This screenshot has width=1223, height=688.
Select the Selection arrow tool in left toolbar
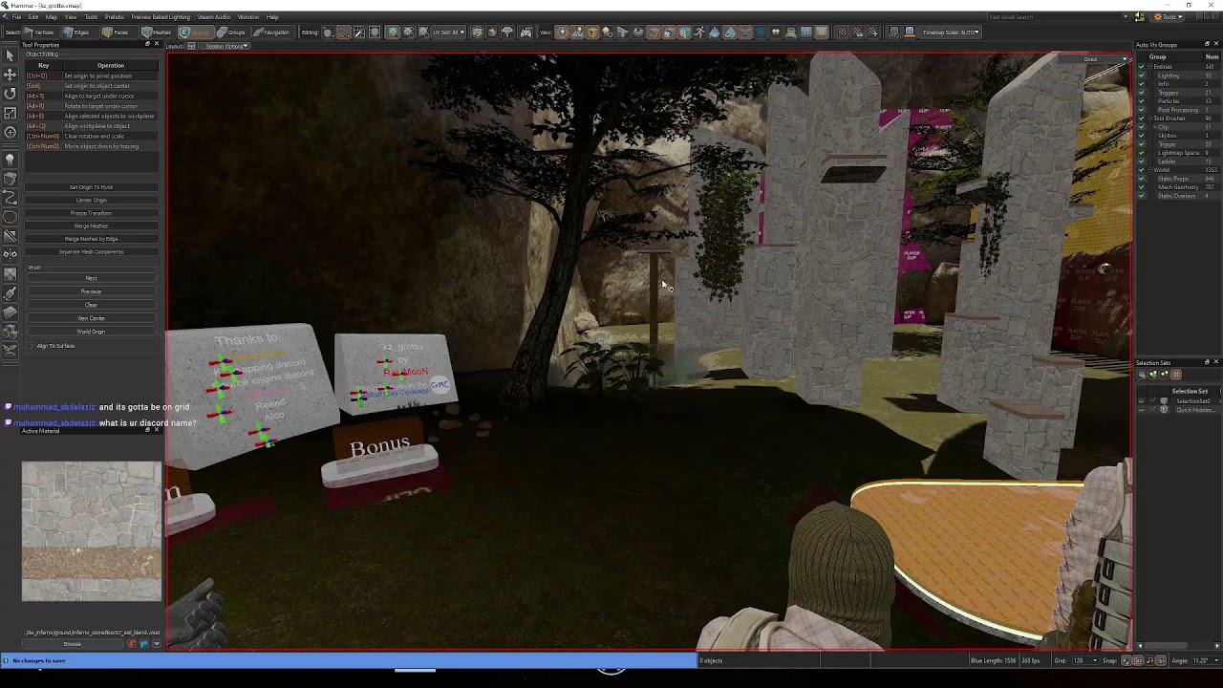tap(10, 55)
